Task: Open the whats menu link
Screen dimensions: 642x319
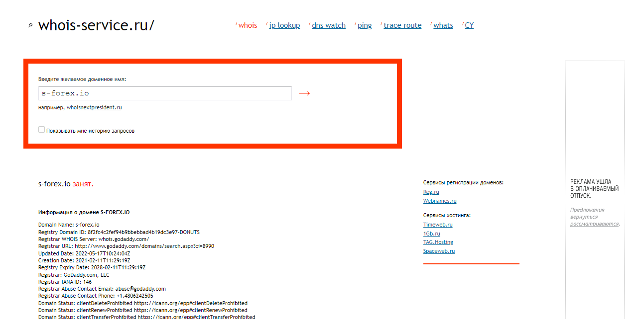Action: pos(443,25)
